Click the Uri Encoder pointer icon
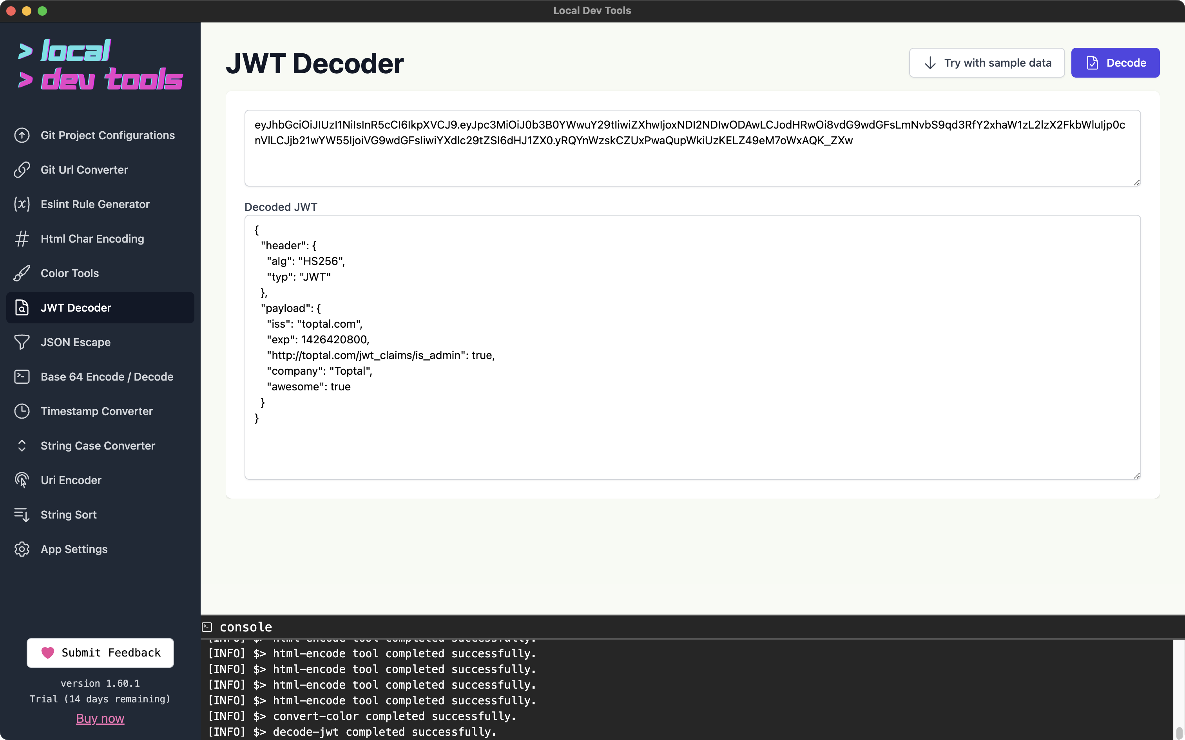The width and height of the screenshot is (1185, 740). point(22,480)
